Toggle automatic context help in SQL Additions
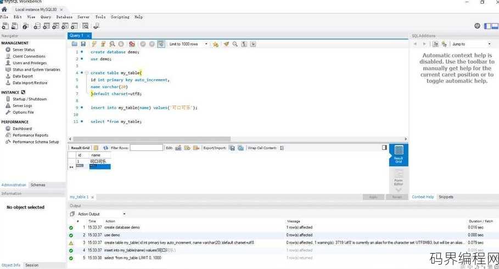499x269 pixels. click(444, 44)
